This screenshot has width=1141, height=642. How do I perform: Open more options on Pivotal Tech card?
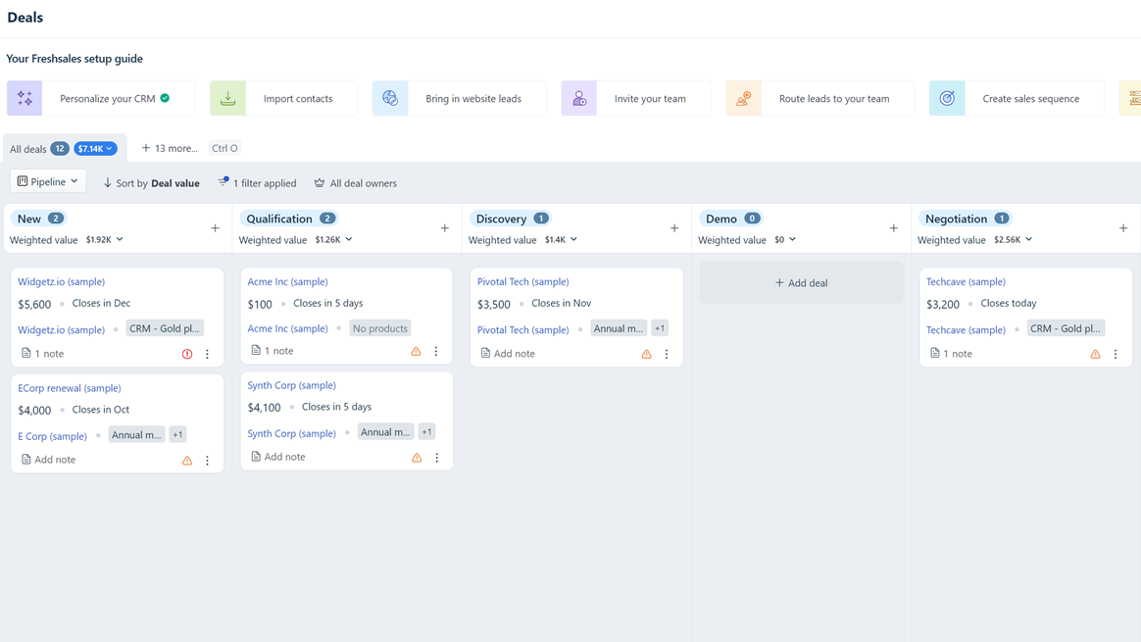point(667,355)
